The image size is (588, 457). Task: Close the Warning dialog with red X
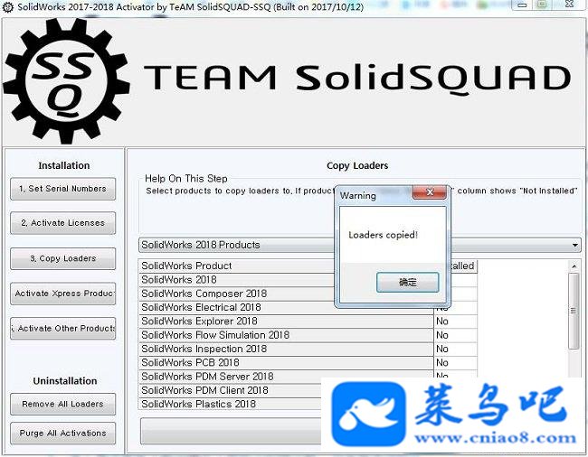(430, 192)
